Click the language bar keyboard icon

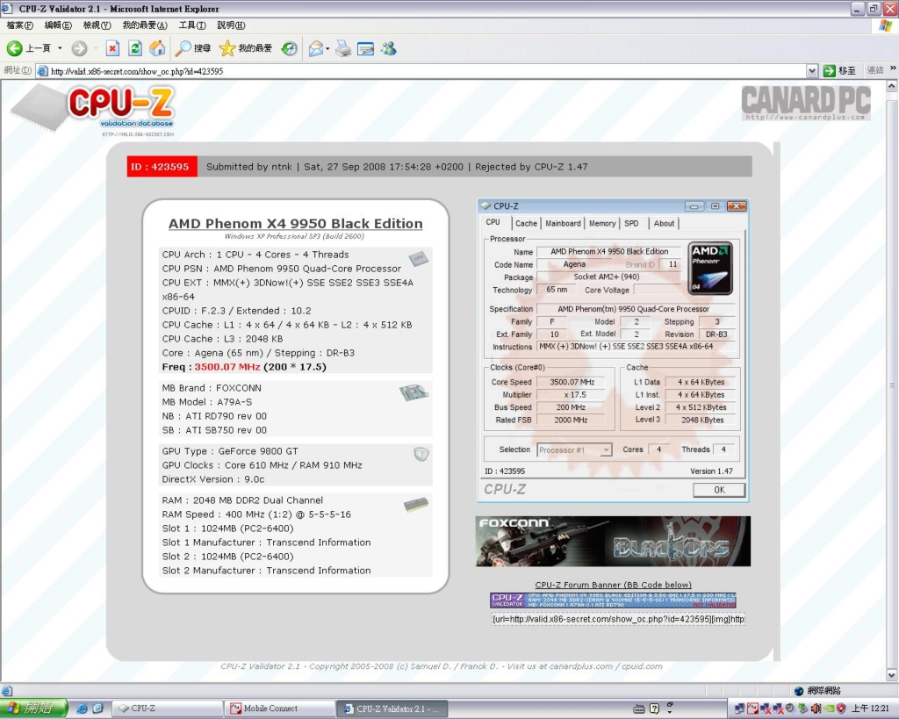pos(639,708)
